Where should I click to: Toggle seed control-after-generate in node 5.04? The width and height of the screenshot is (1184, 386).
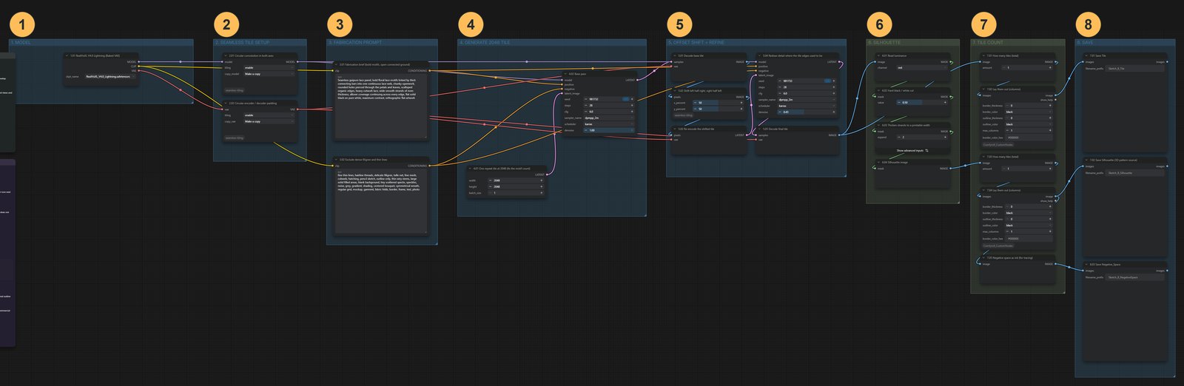pos(827,81)
